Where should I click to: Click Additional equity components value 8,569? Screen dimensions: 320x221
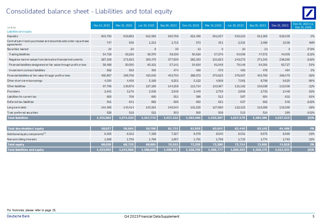pos(286,134)
